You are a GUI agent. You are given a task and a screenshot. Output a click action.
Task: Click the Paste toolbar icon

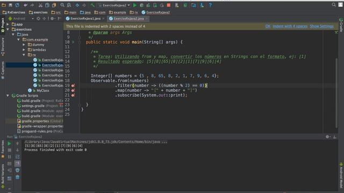tap(54, 5)
